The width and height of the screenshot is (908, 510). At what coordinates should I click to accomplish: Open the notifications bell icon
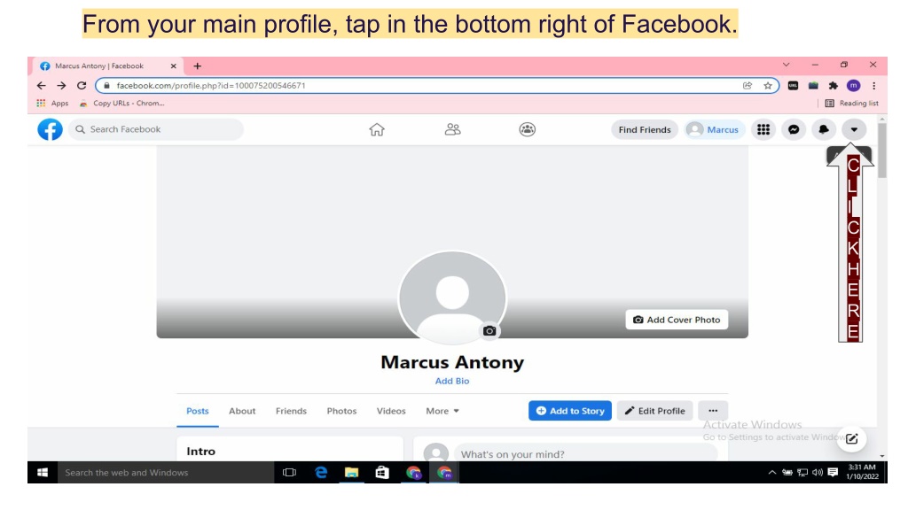824,129
